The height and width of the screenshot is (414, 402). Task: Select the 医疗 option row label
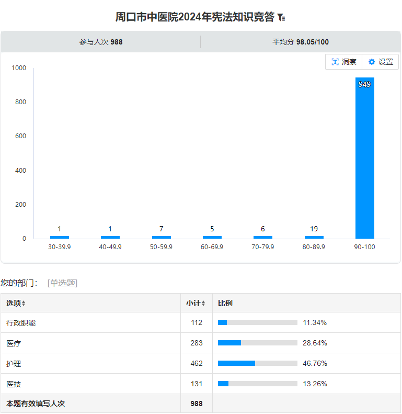tap(14, 343)
